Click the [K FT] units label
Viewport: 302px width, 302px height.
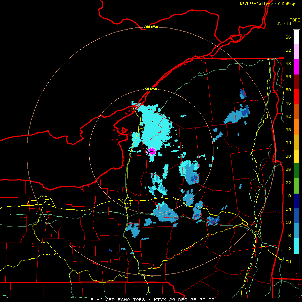[x=284, y=23]
